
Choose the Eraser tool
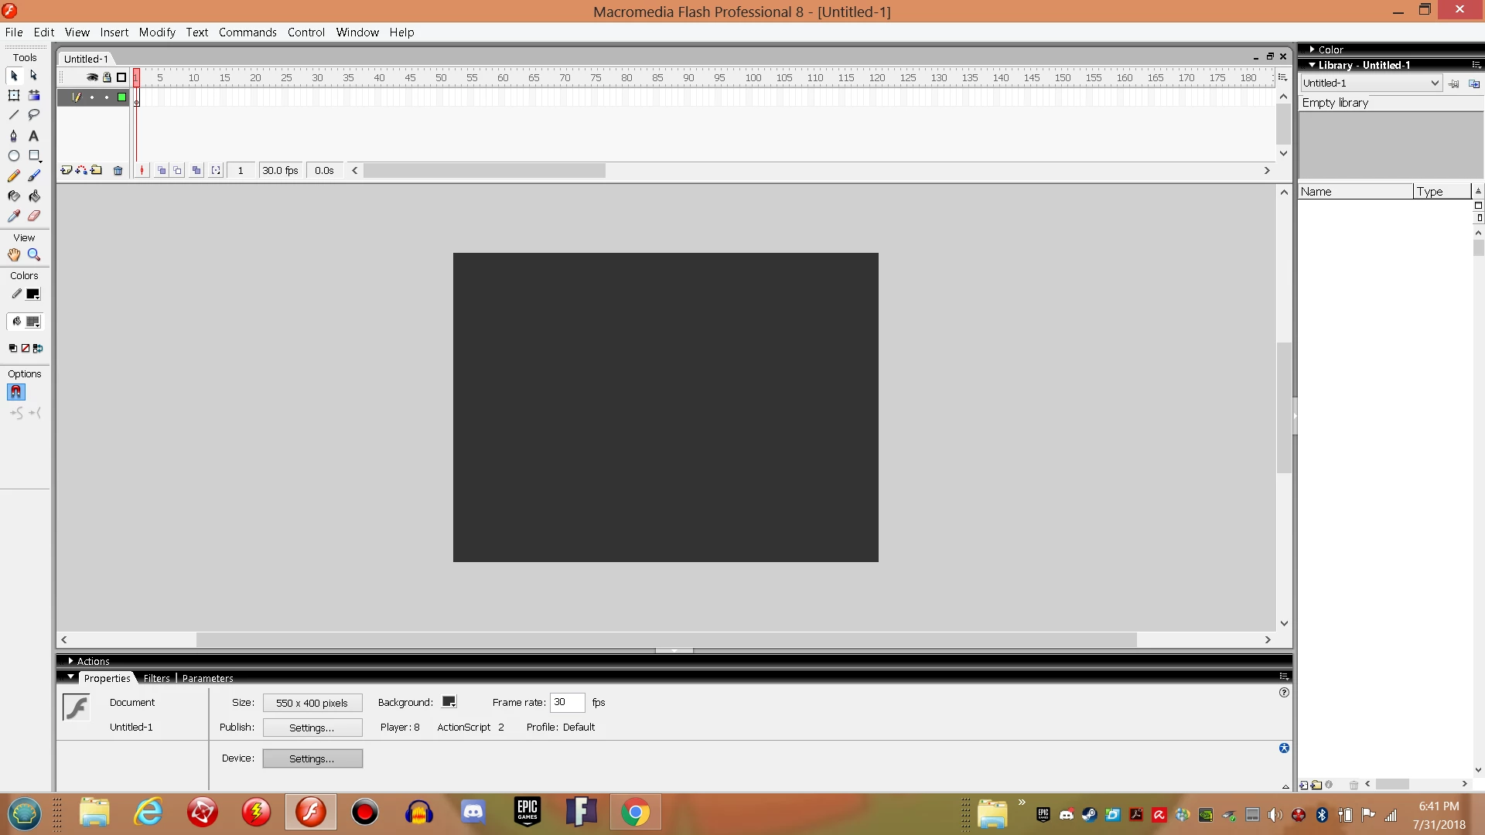tap(34, 216)
